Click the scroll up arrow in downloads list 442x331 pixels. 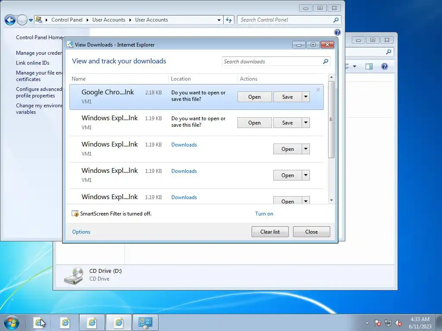(x=331, y=77)
